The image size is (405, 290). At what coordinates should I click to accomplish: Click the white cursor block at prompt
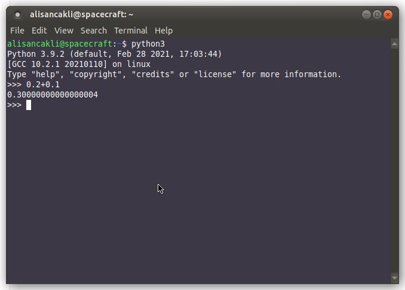click(29, 105)
